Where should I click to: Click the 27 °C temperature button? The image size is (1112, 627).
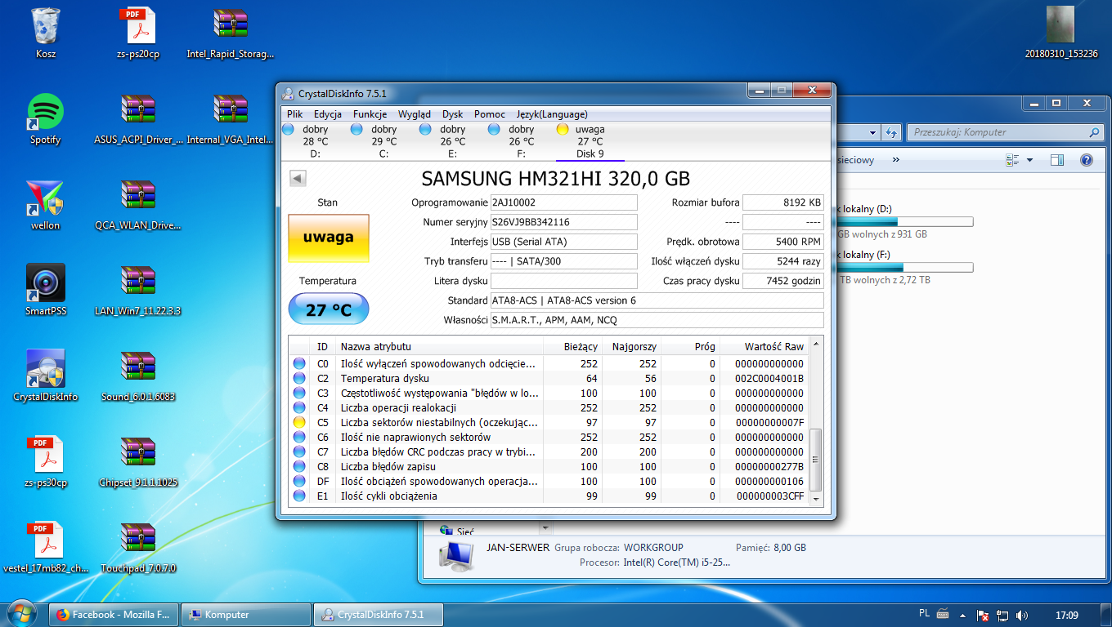click(x=328, y=310)
